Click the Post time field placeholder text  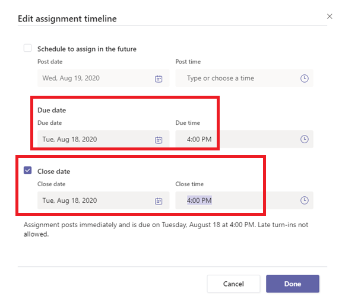220,78
